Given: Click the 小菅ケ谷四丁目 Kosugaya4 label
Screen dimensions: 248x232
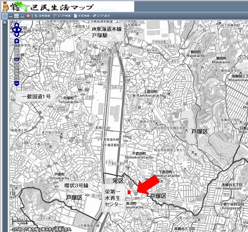Looking at the screenshot, I should pyautogui.click(x=231, y=206).
